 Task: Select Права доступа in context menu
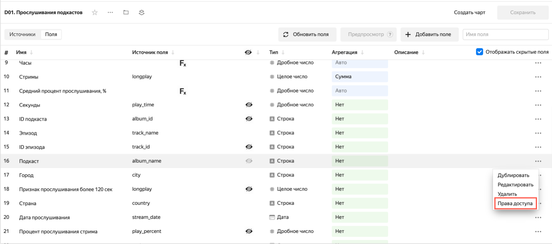pyautogui.click(x=515, y=203)
